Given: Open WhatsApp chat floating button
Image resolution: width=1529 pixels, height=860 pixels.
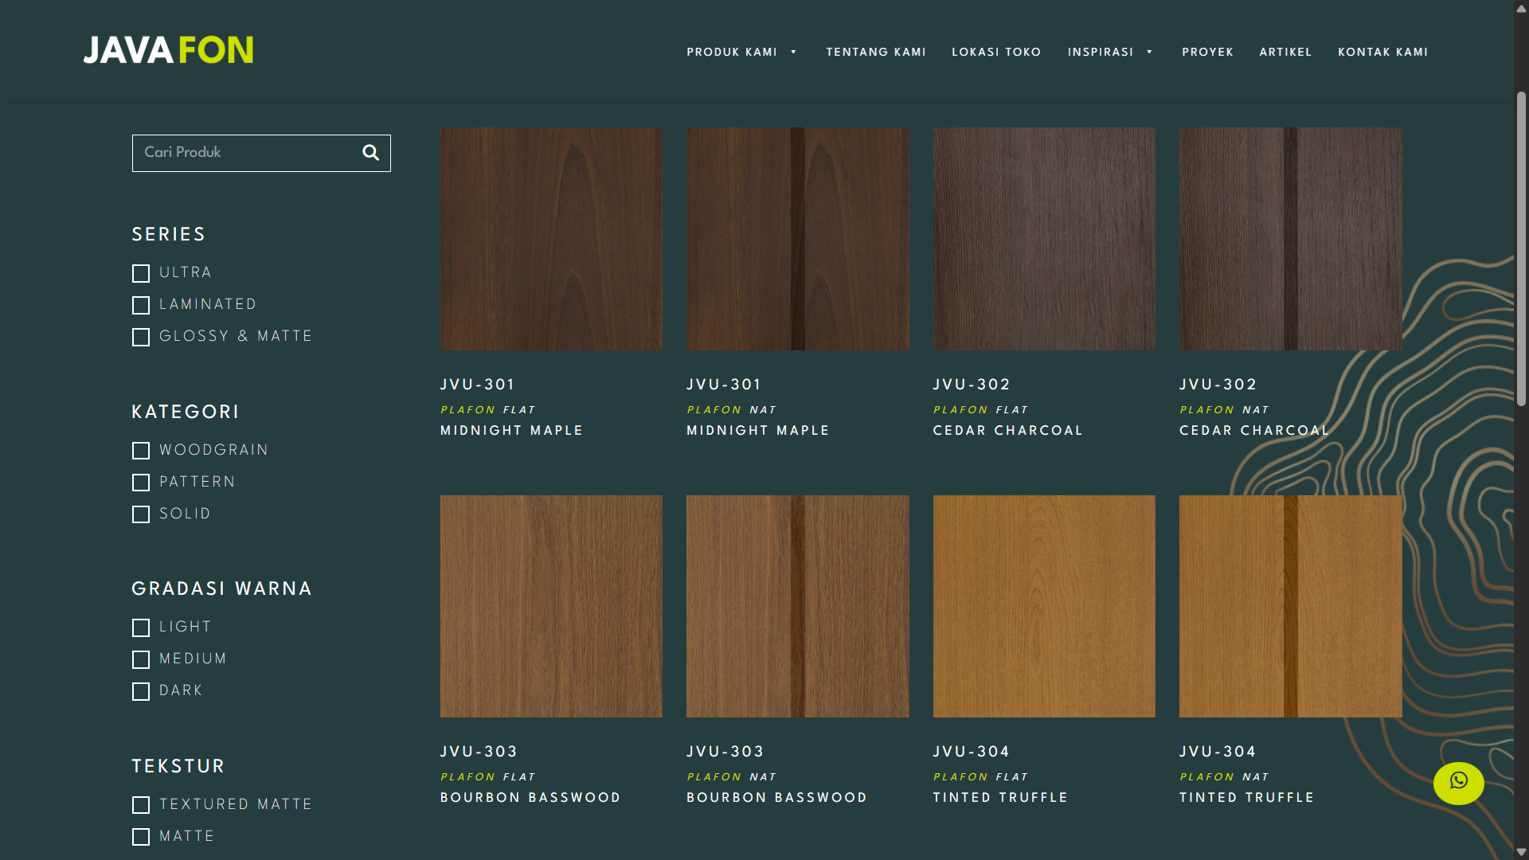Looking at the screenshot, I should pos(1458,783).
